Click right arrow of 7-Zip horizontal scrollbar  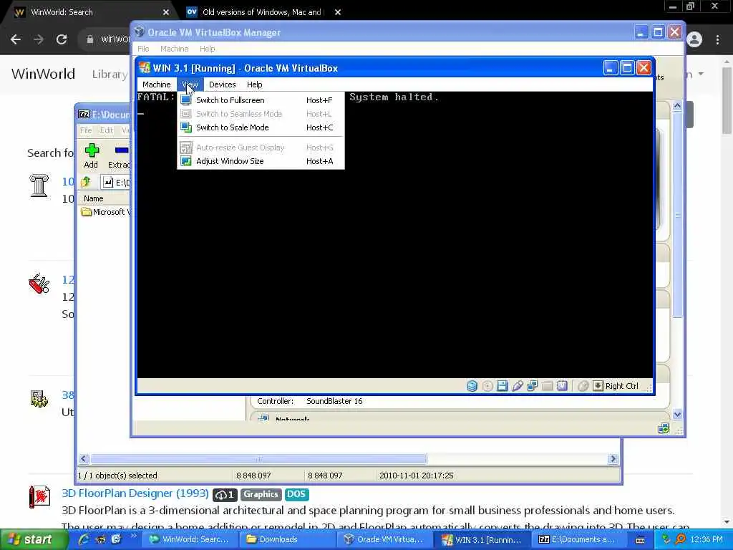(x=613, y=459)
